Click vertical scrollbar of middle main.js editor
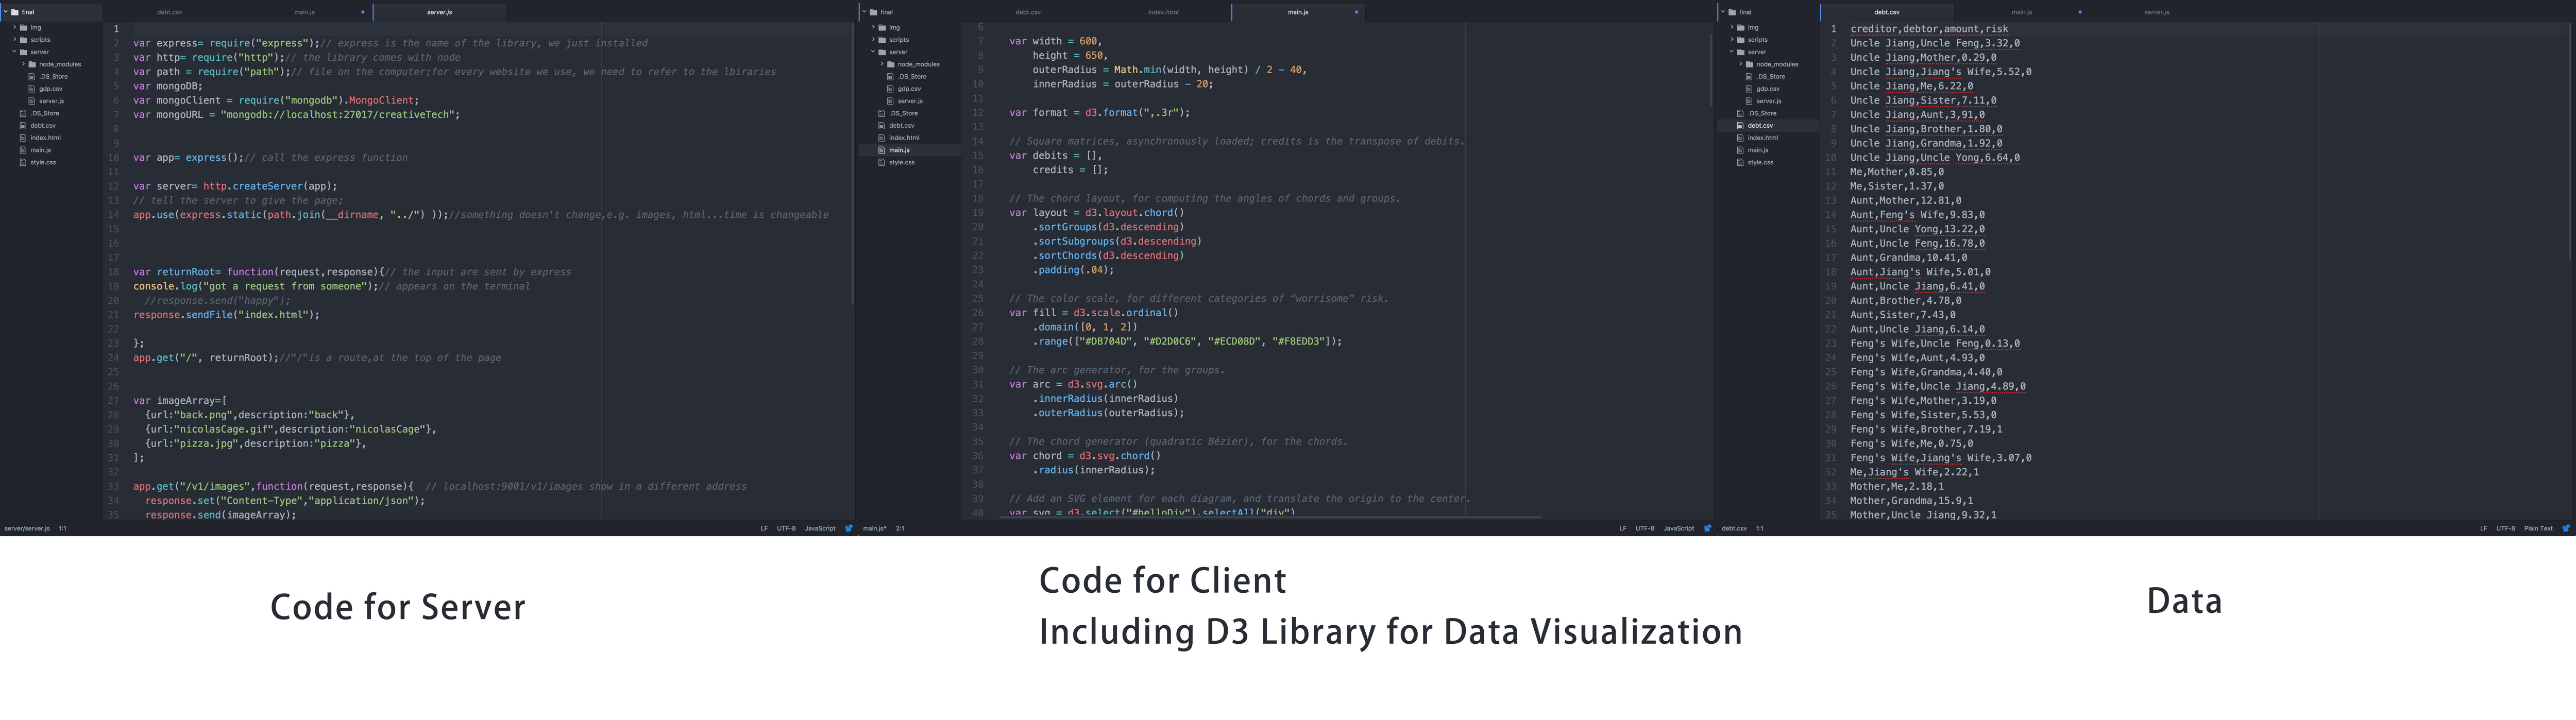 point(1710,70)
